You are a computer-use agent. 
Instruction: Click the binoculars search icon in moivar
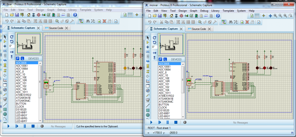click(230, 22)
